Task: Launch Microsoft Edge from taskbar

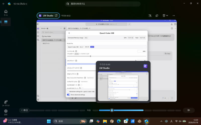Action: coord(119,121)
